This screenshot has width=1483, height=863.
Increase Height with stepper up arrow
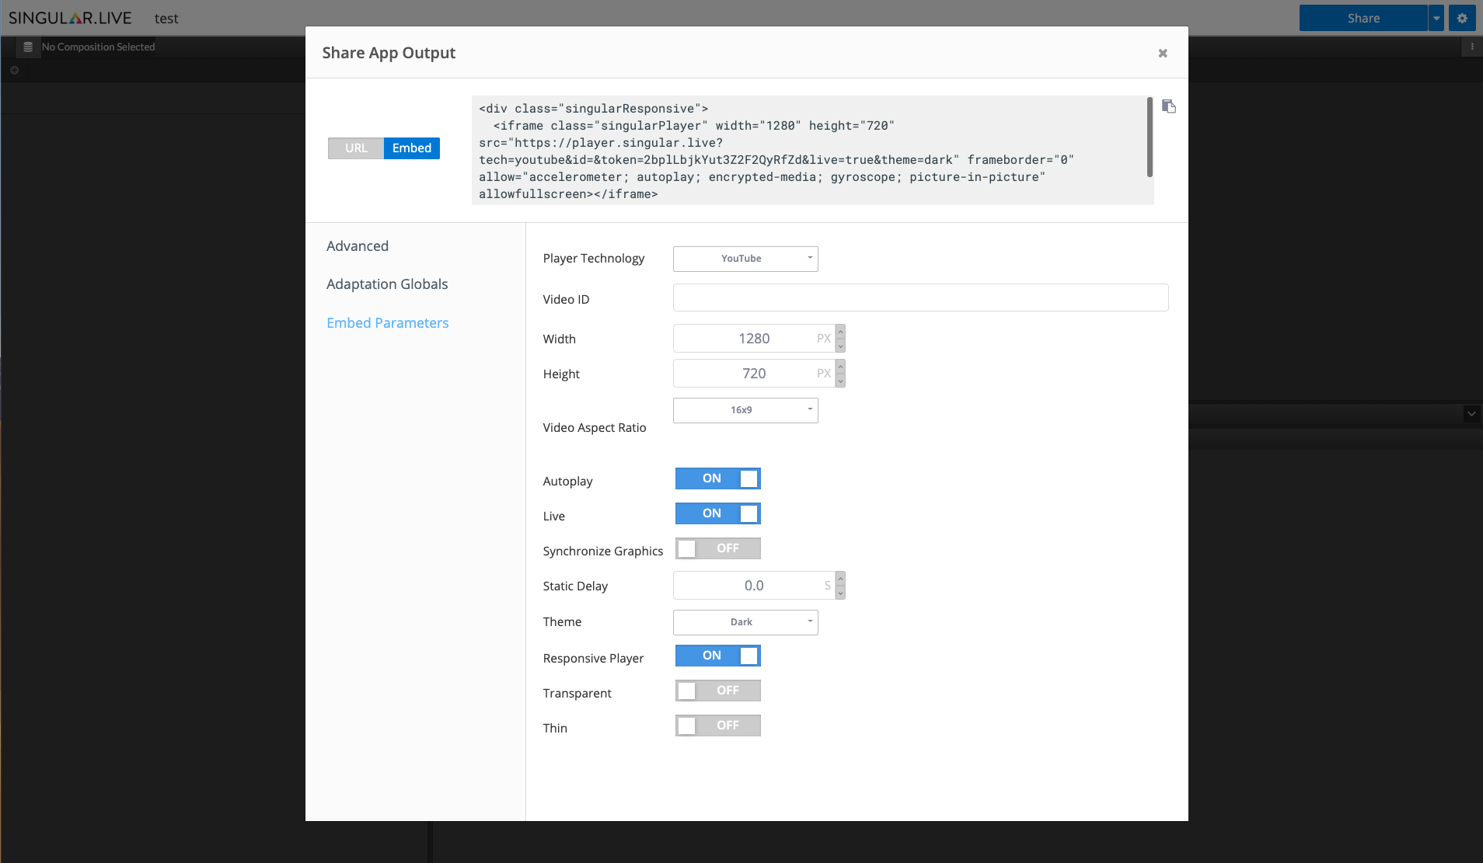tap(840, 367)
